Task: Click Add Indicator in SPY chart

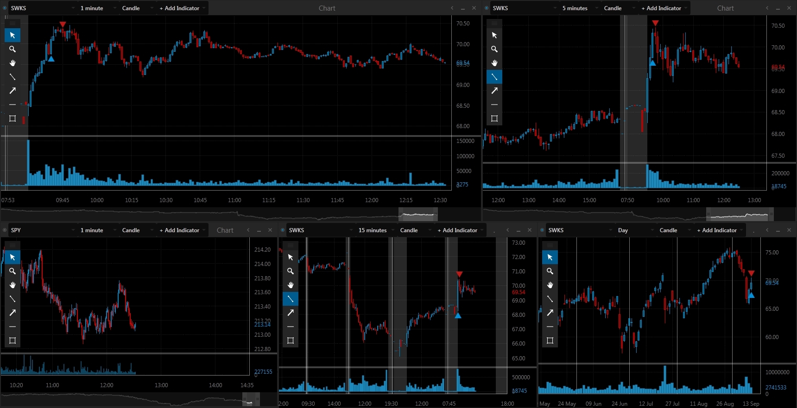Action: tap(182, 230)
